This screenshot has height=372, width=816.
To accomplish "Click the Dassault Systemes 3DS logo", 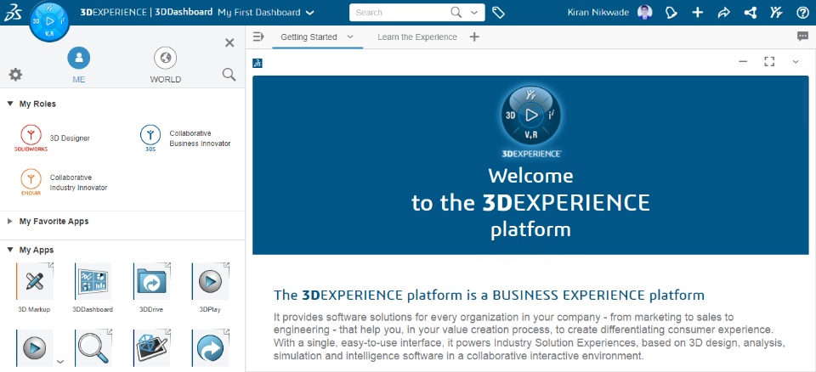I will (x=13, y=13).
